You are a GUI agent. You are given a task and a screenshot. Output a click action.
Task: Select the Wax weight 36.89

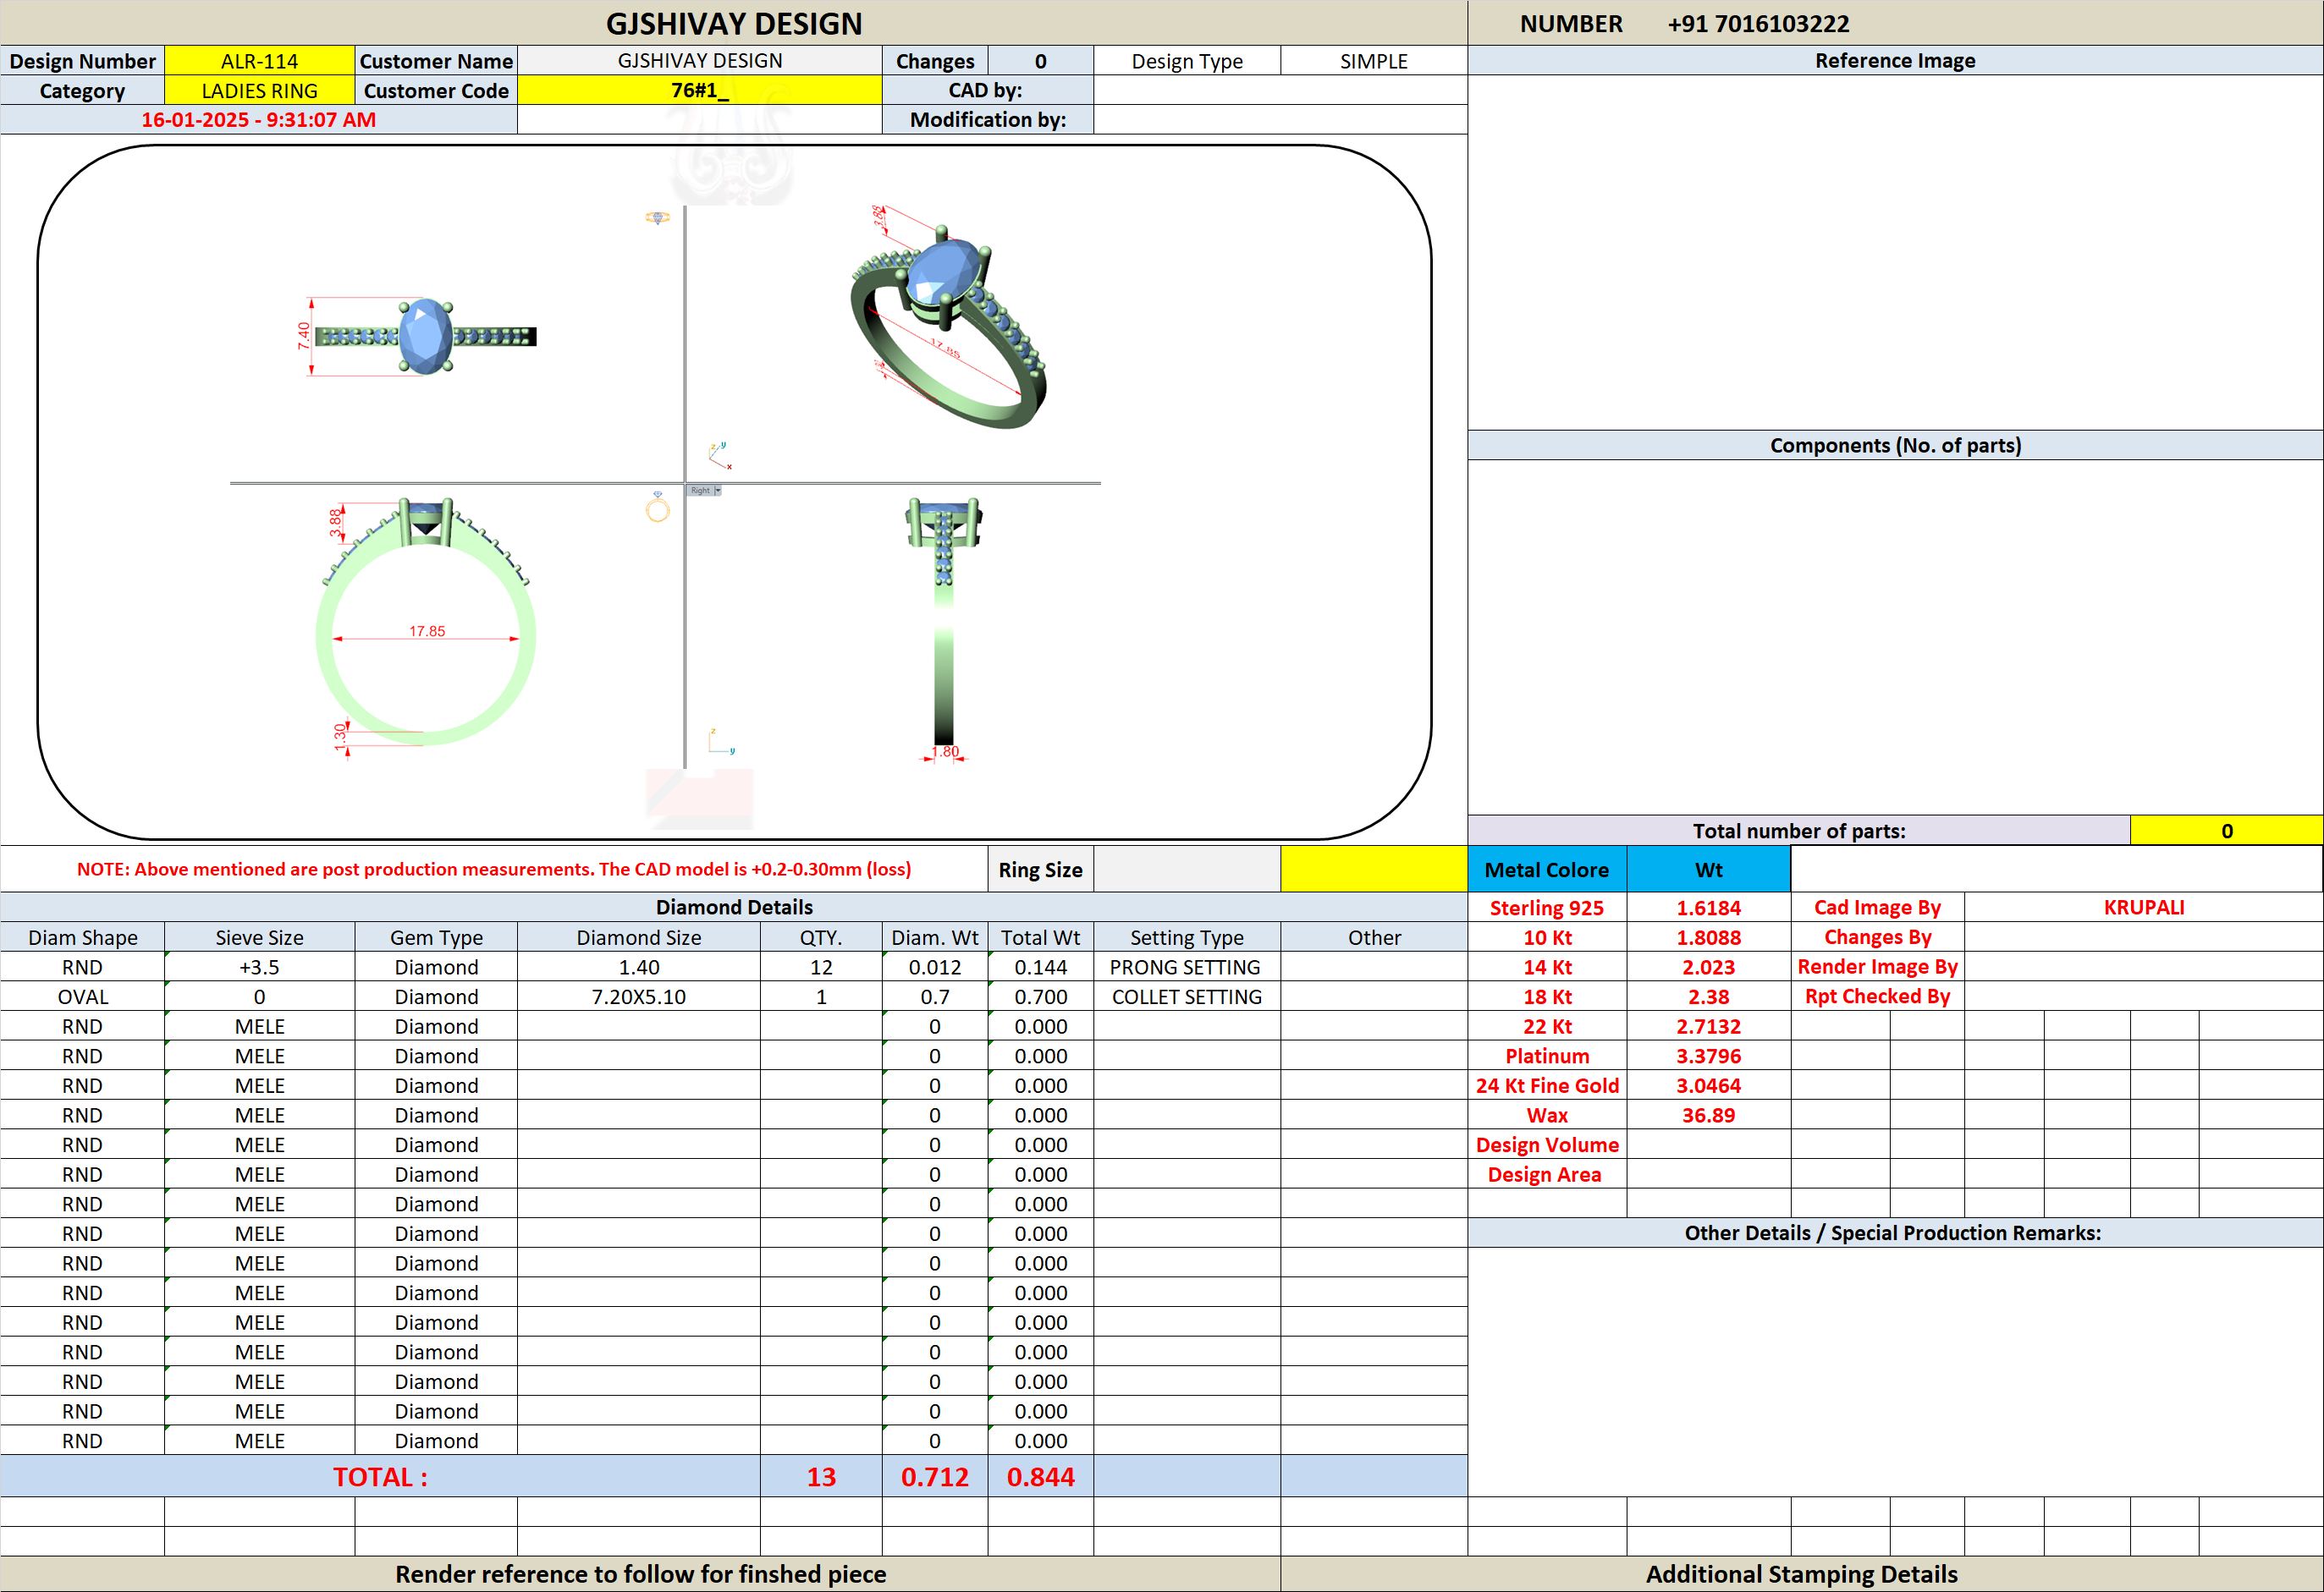coord(1709,1115)
